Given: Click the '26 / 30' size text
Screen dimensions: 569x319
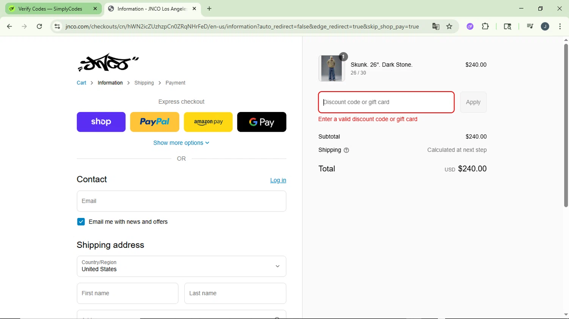Looking at the screenshot, I should [x=358, y=73].
